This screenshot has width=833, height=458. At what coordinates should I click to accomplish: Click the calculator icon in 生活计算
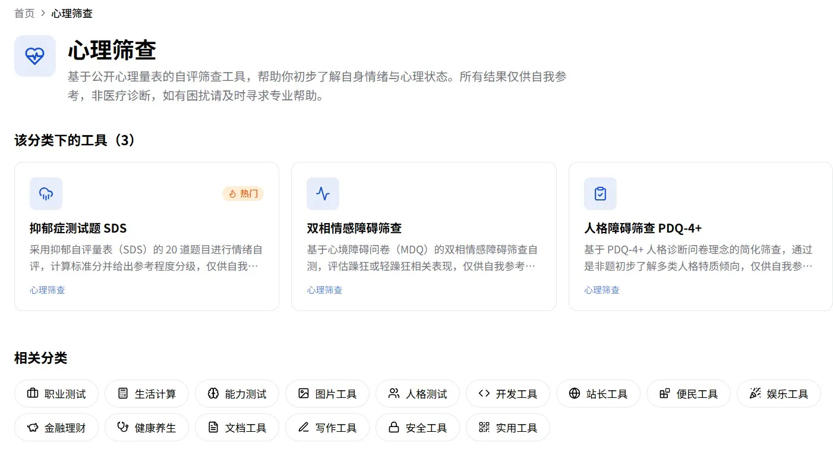click(x=123, y=393)
